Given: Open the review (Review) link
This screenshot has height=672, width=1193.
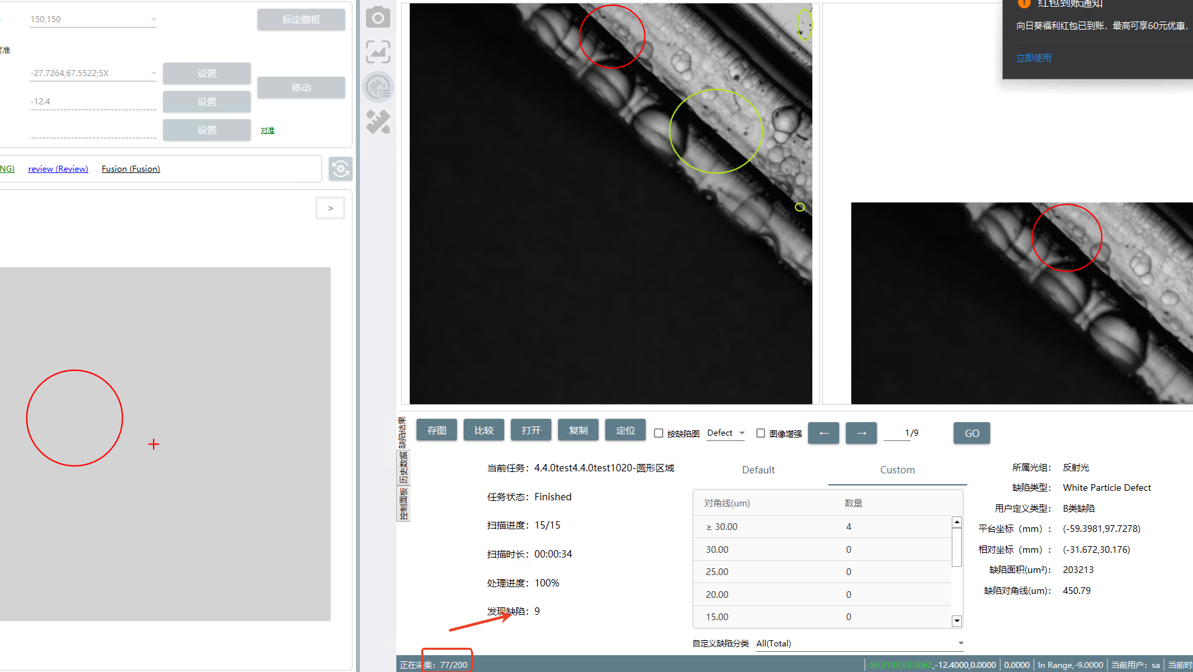Looking at the screenshot, I should click(x=58, y=169).
